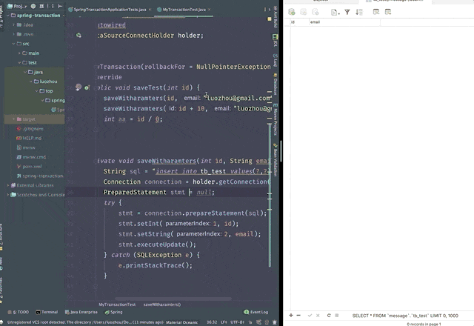474x326 pixels.
Task: Delete record with the minus icon
Action: pos(298,315)
